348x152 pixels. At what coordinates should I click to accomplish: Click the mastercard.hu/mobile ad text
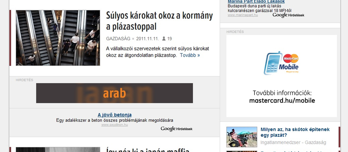pyautogui.click(x=282, y=101)
